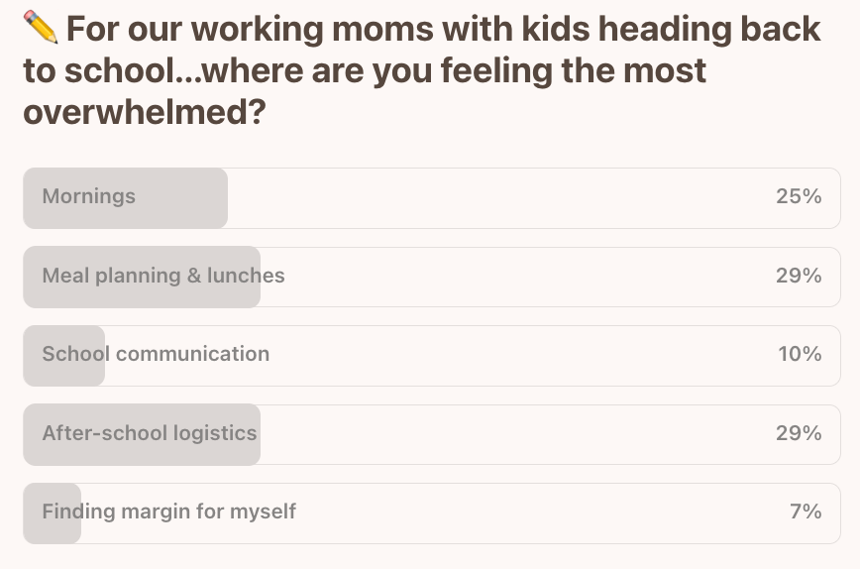This screenshot has width=860, height=569.
Task: Choose the Meal planning & lunches option
Action: (432, 278)
